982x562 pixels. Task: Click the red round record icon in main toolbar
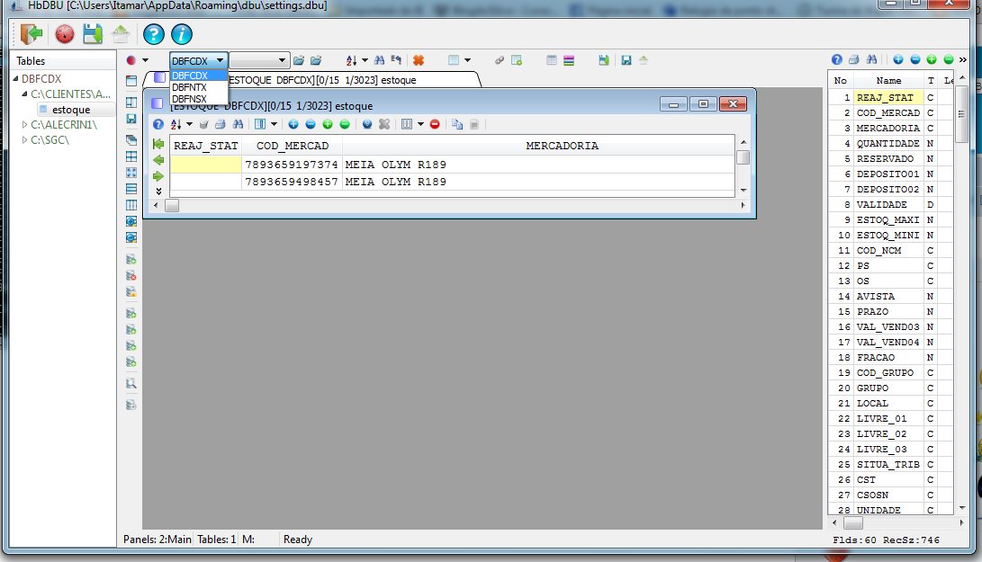[x=65, y=34]
